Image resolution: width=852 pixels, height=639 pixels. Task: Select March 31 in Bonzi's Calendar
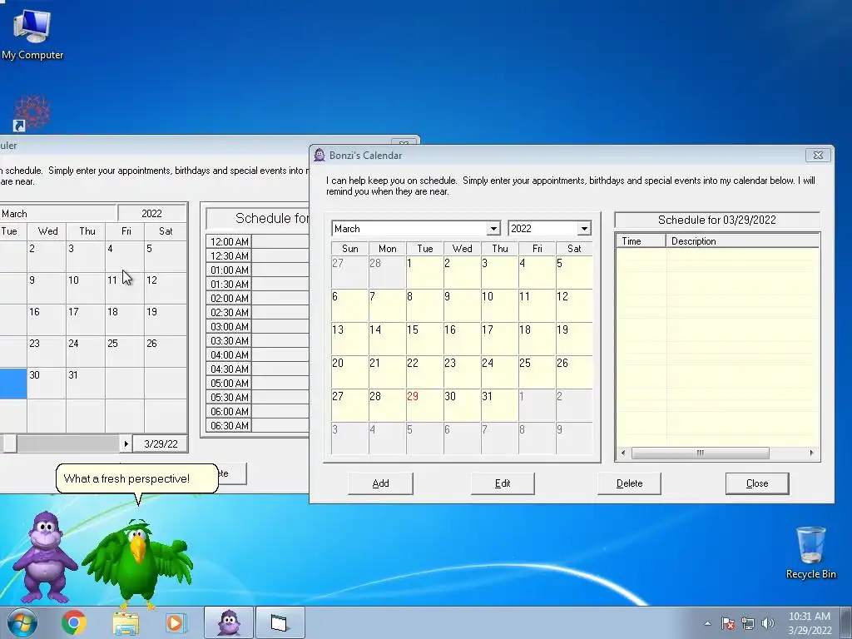499,405
